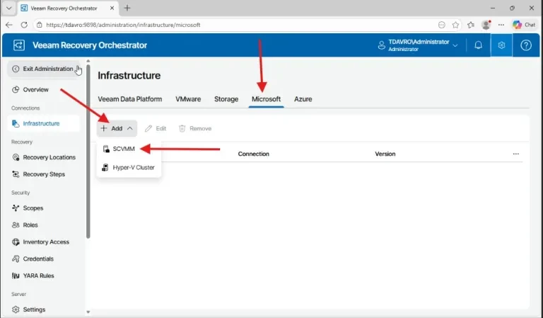
Task: Open Scopes in sidebar
Action: 33,208
